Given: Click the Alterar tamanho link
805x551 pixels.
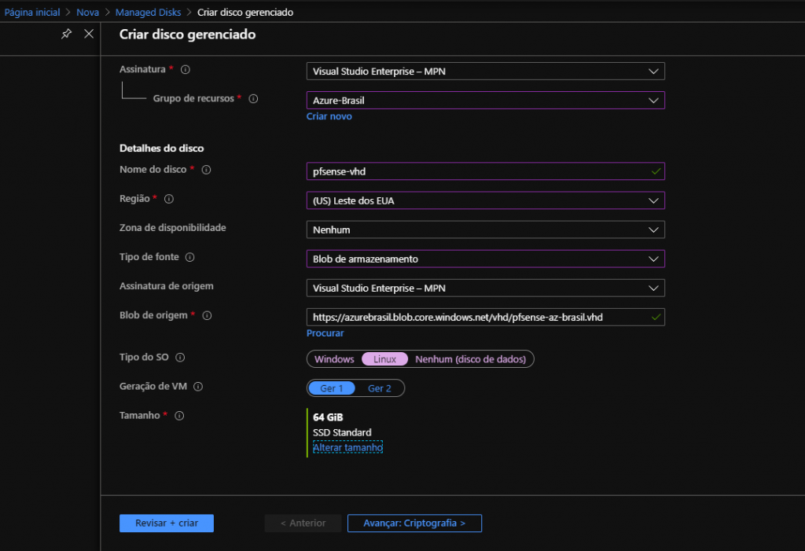Looking at the screenshot, I should (x=347, y=446).
